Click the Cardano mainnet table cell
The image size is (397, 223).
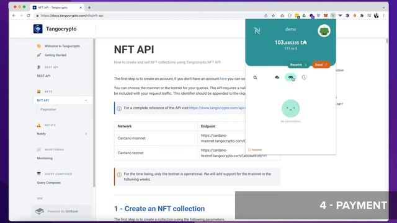coord(132,138)
